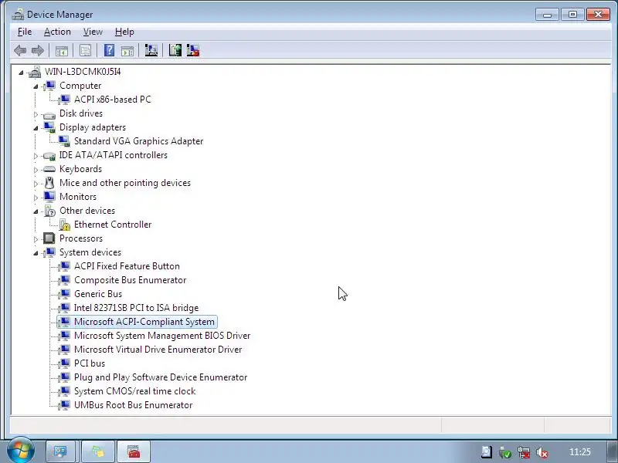Collapse the Computer category

click(36, 86)
